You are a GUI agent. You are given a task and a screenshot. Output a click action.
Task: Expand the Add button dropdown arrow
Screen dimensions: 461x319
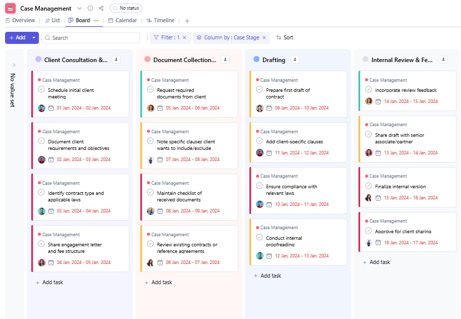[x=34, y=38]
